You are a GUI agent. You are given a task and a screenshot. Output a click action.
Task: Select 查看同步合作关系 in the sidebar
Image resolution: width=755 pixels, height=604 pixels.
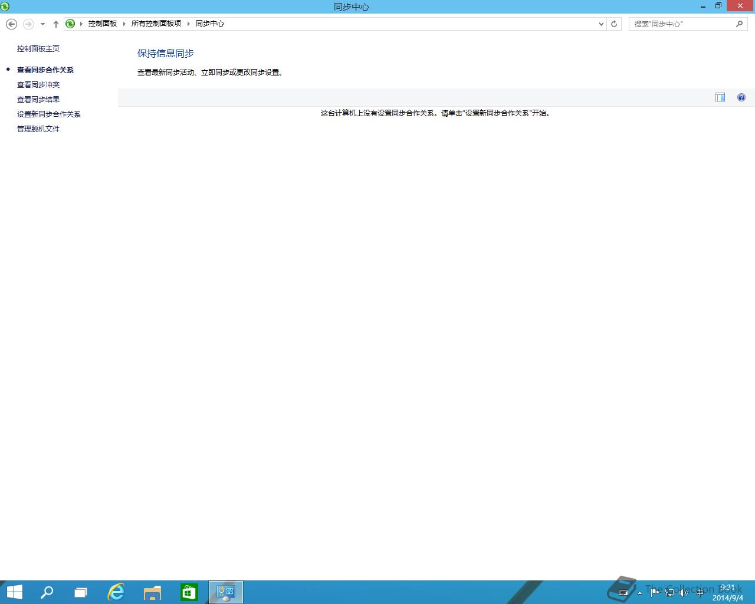pos(45,70)
